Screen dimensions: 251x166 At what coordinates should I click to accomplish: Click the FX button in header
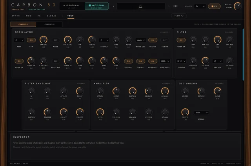[x=214, y=6]
